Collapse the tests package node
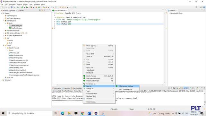Screen dimensions: 206x116 (x=6, y=23)
